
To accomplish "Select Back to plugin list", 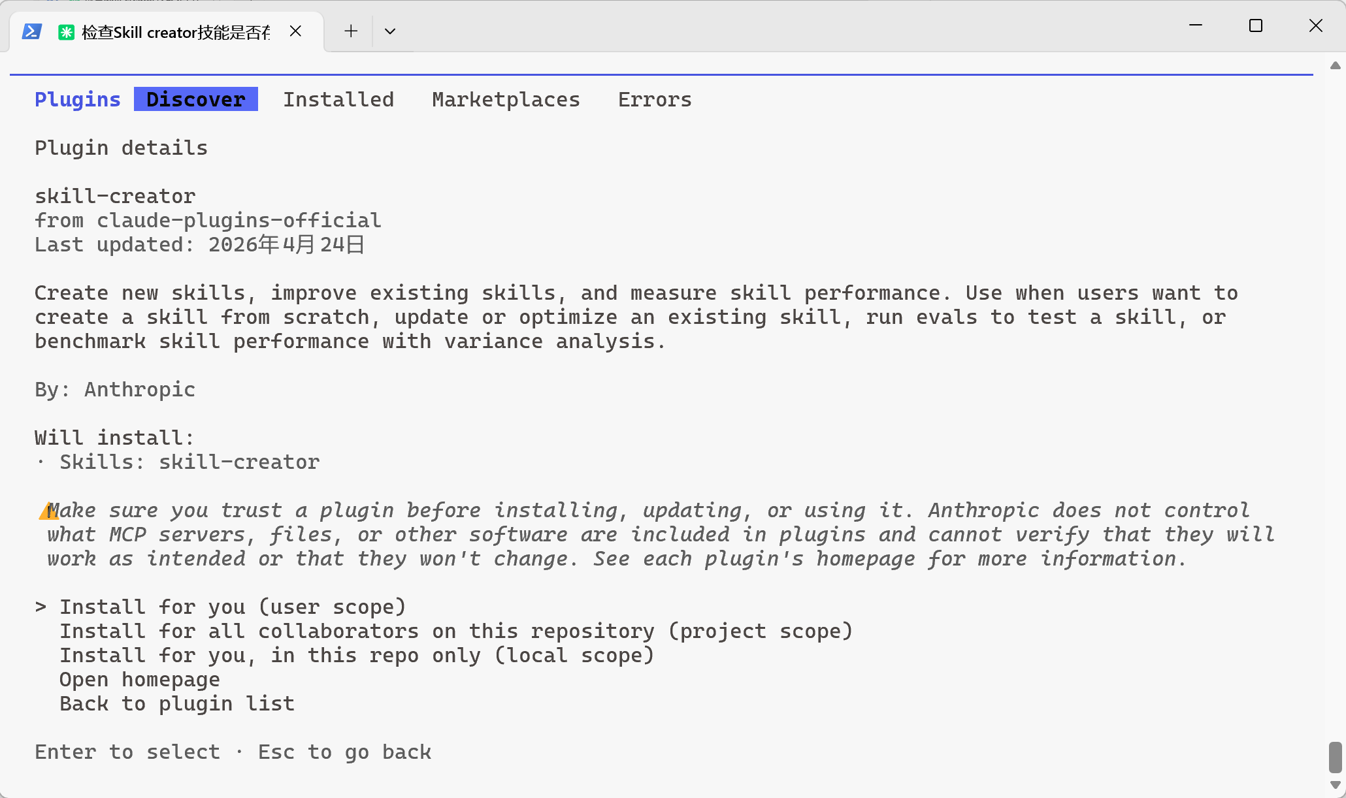I will (x=177, y=703).
